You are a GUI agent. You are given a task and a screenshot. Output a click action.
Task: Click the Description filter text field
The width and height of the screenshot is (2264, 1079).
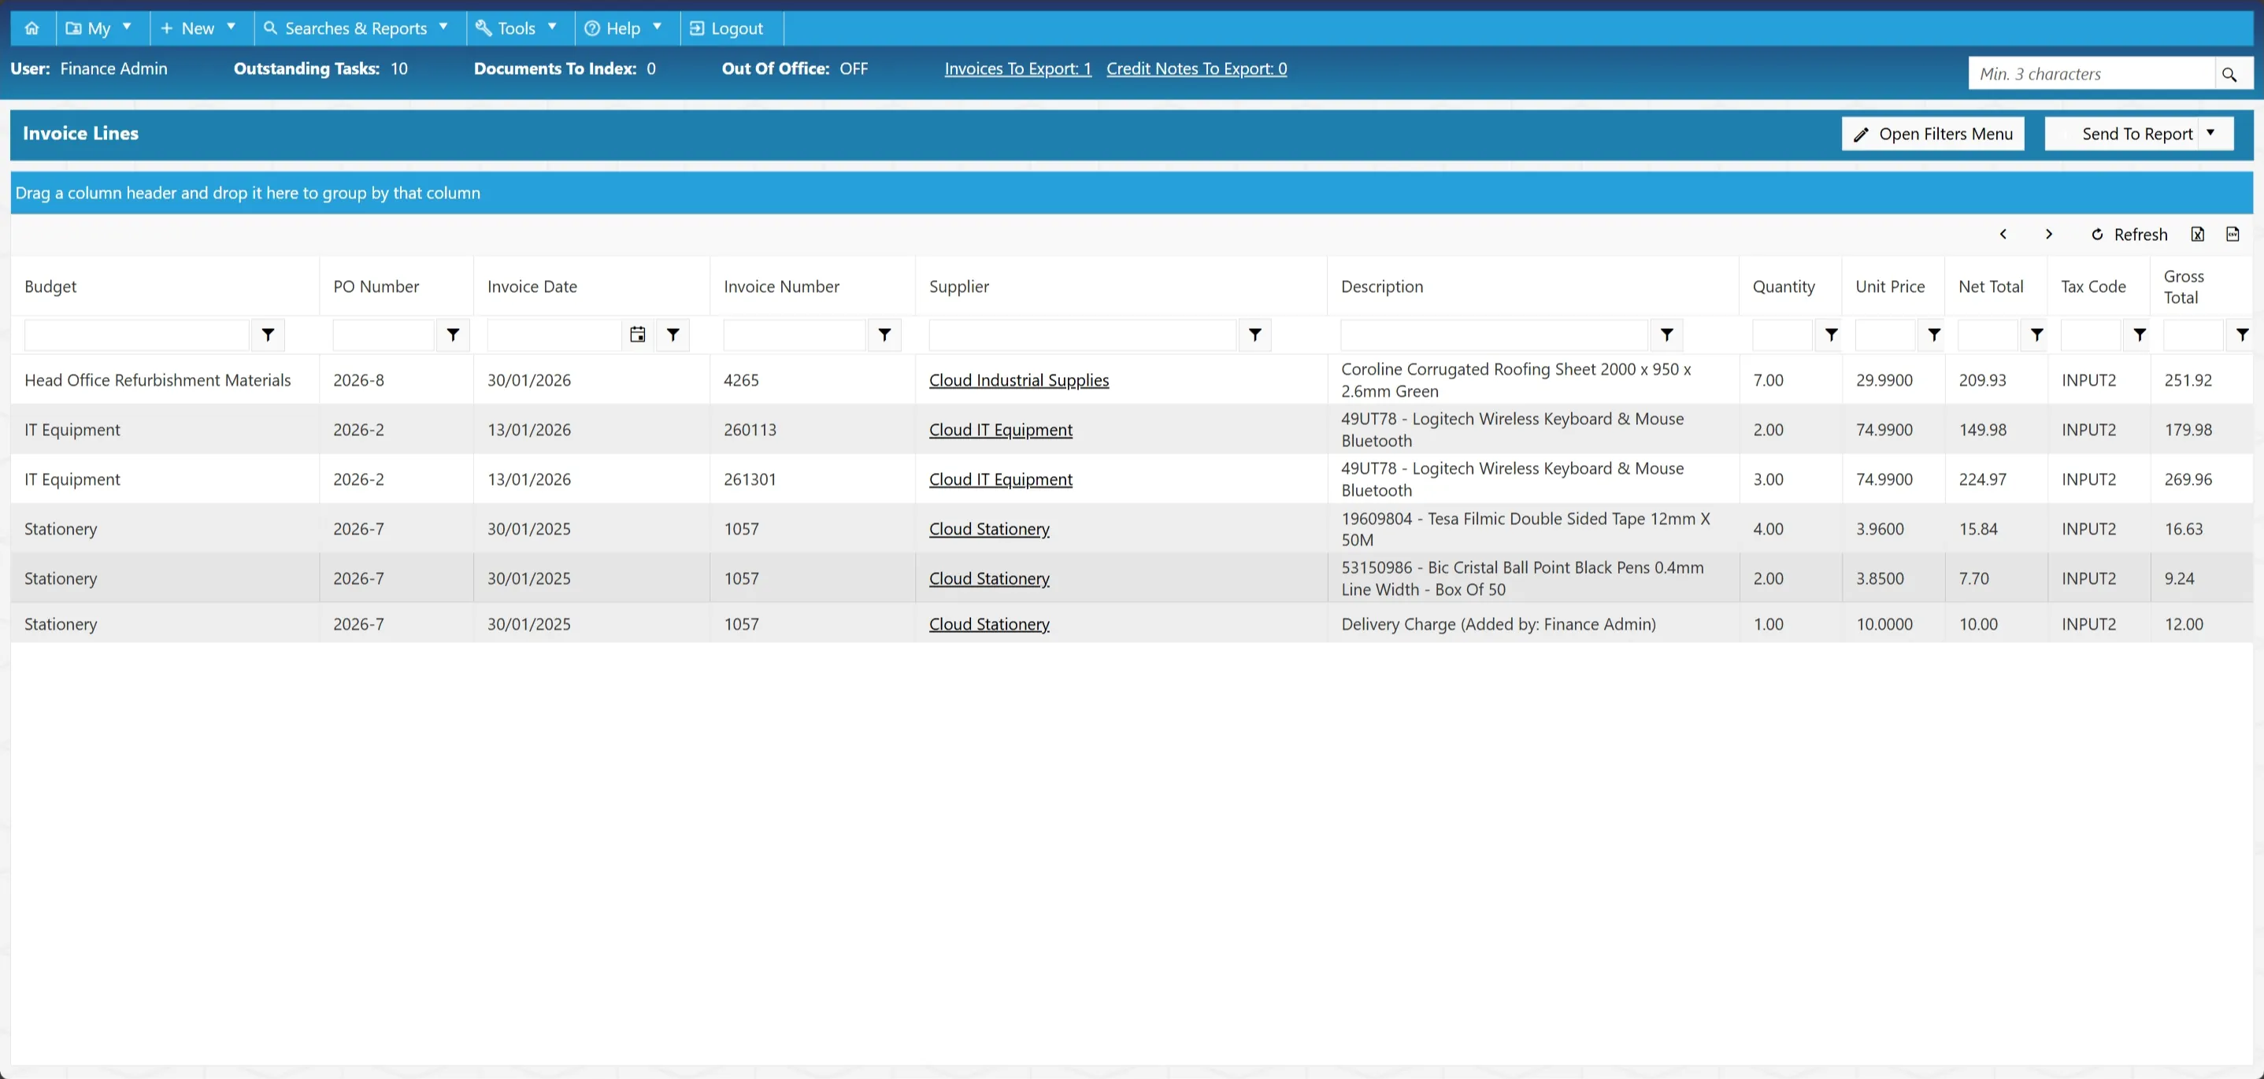(1493, 334)
